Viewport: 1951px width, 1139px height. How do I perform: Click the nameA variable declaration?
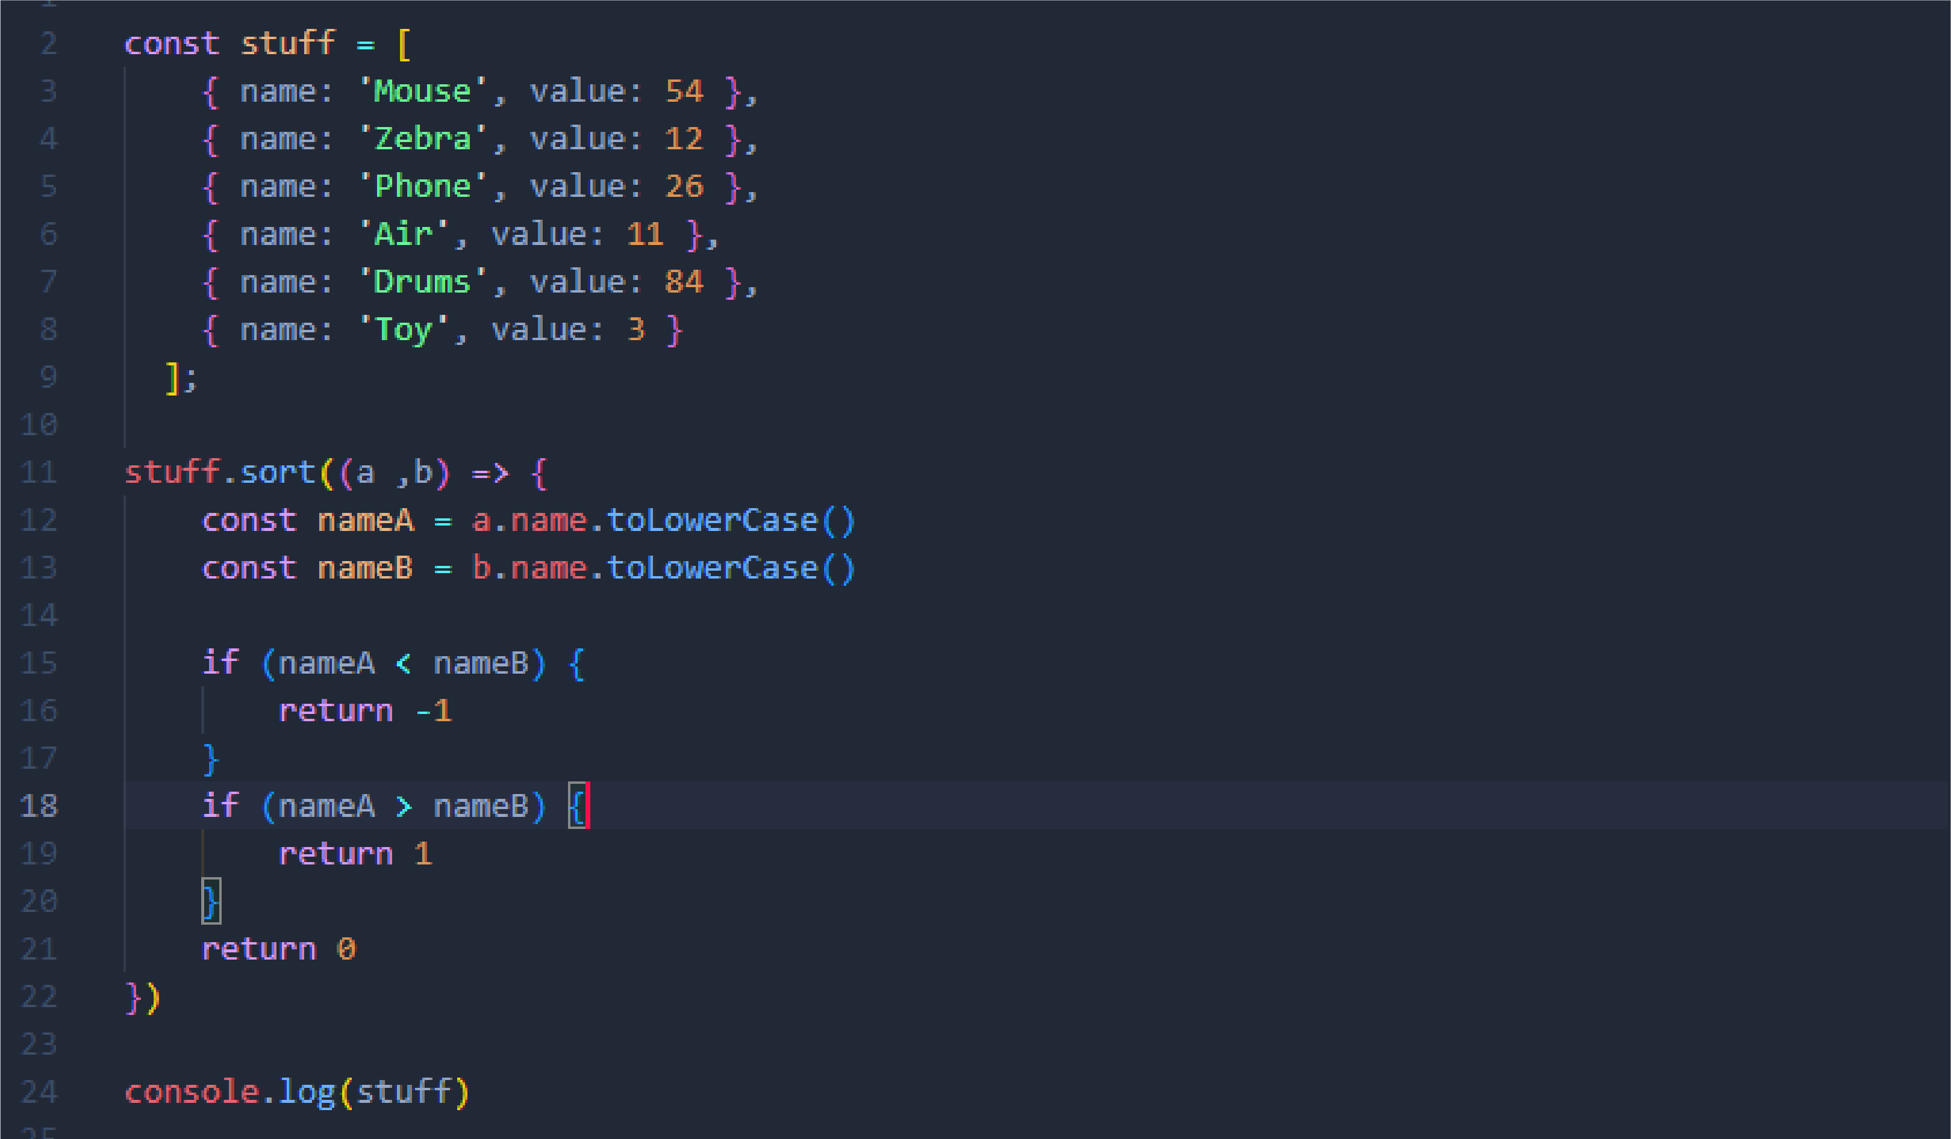[366, 520]
